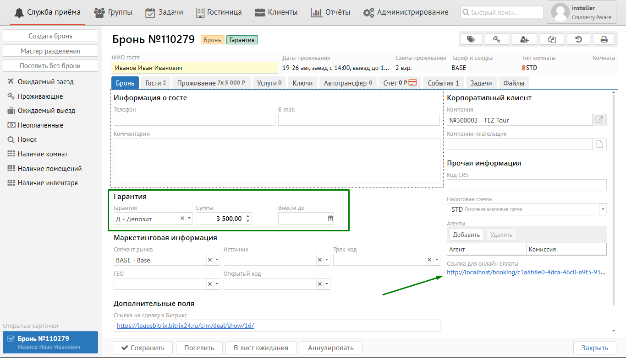Image resolution: width=626 pixels, height=358 pixels.
Task: Open the Отчёты menu
Action: coord(330,12)
